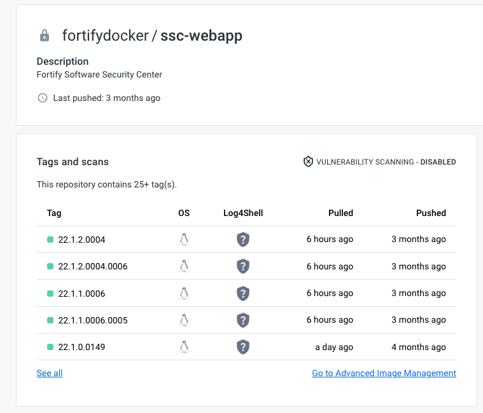Image resolution: width=483 pixels, height=413 pixels.
Task: Click the green status dot for 22.1.1.0006
Action: [x=50, y=294]
